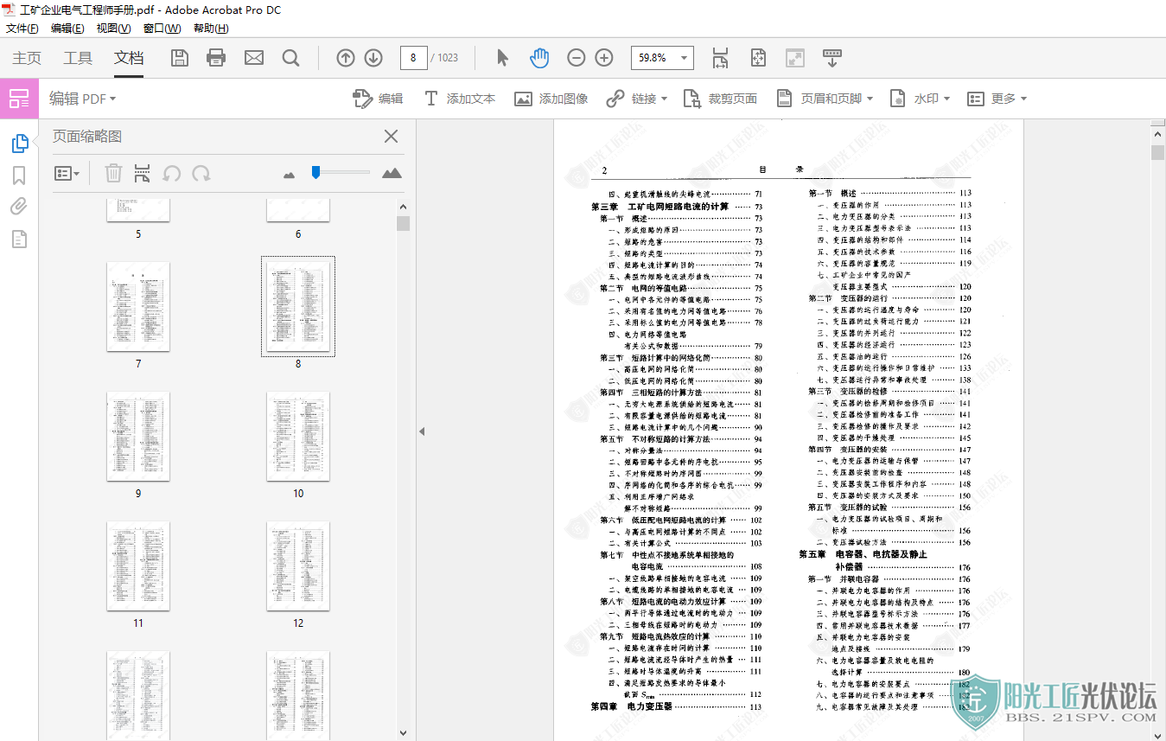Click the 编辑 toolbar button
Image resolution: width=1166 pixels, height=741 pixels.
coord(378,99)
